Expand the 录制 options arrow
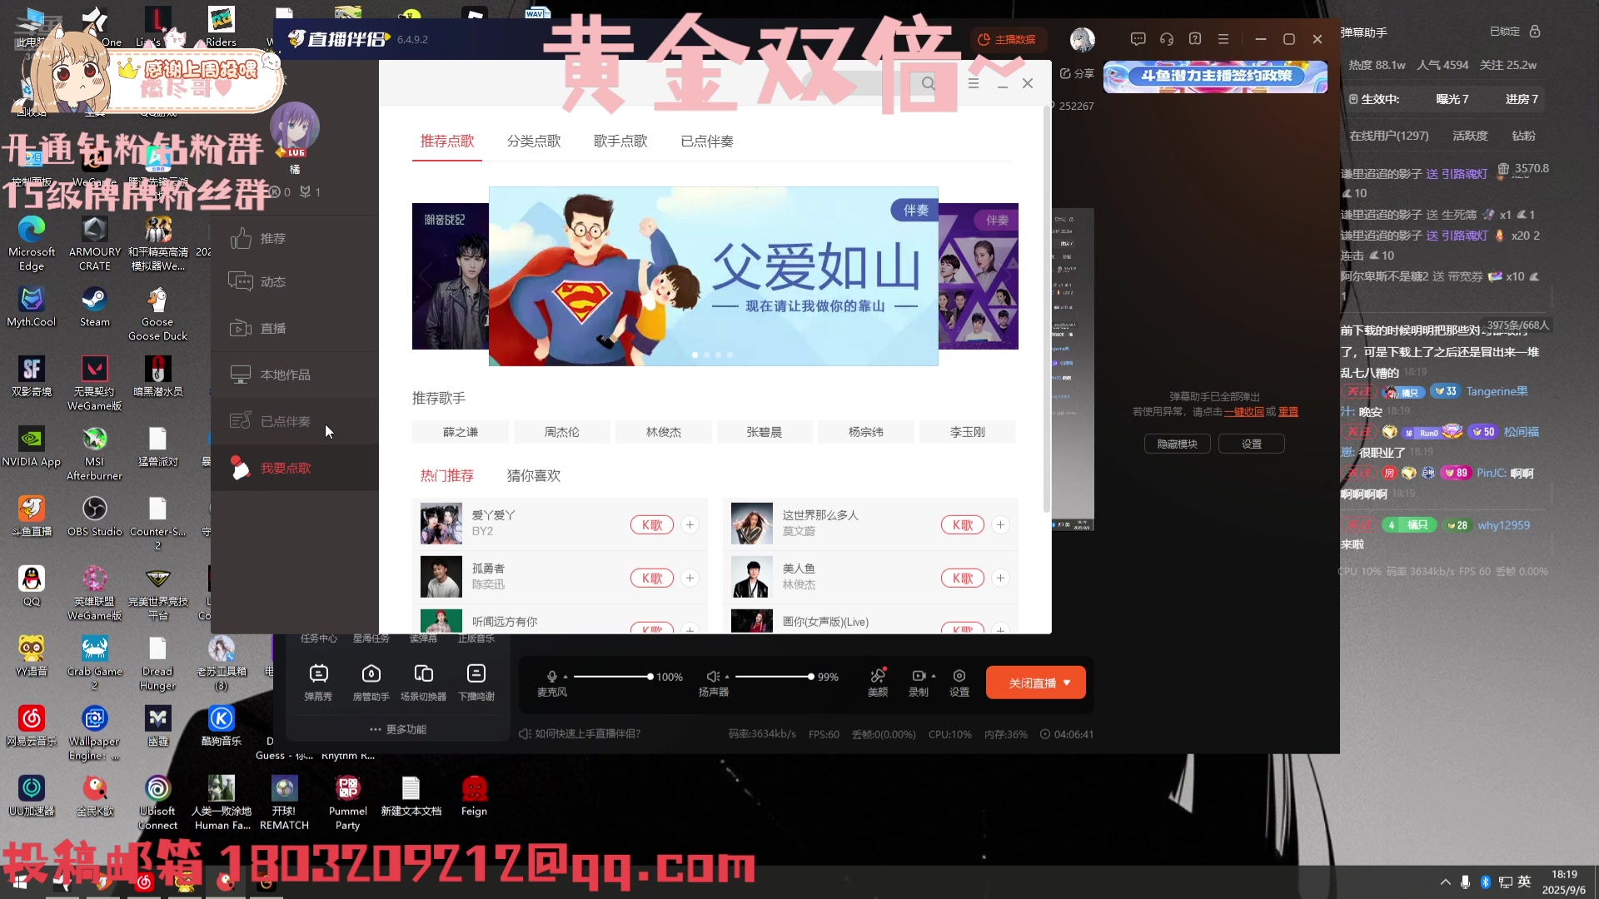 [934, 676]
